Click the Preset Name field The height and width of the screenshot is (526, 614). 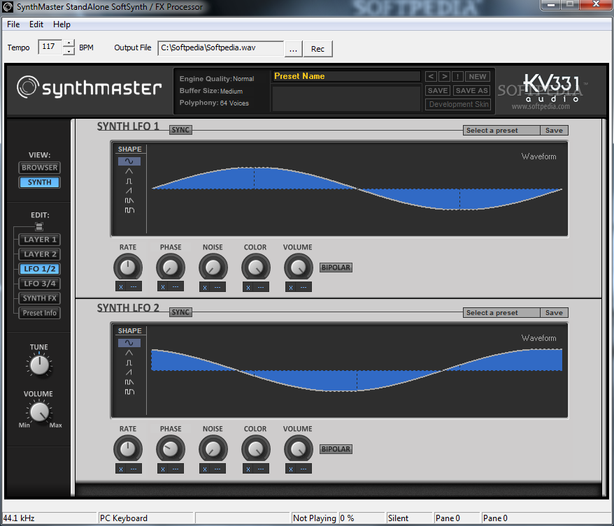tap(346, 76)
